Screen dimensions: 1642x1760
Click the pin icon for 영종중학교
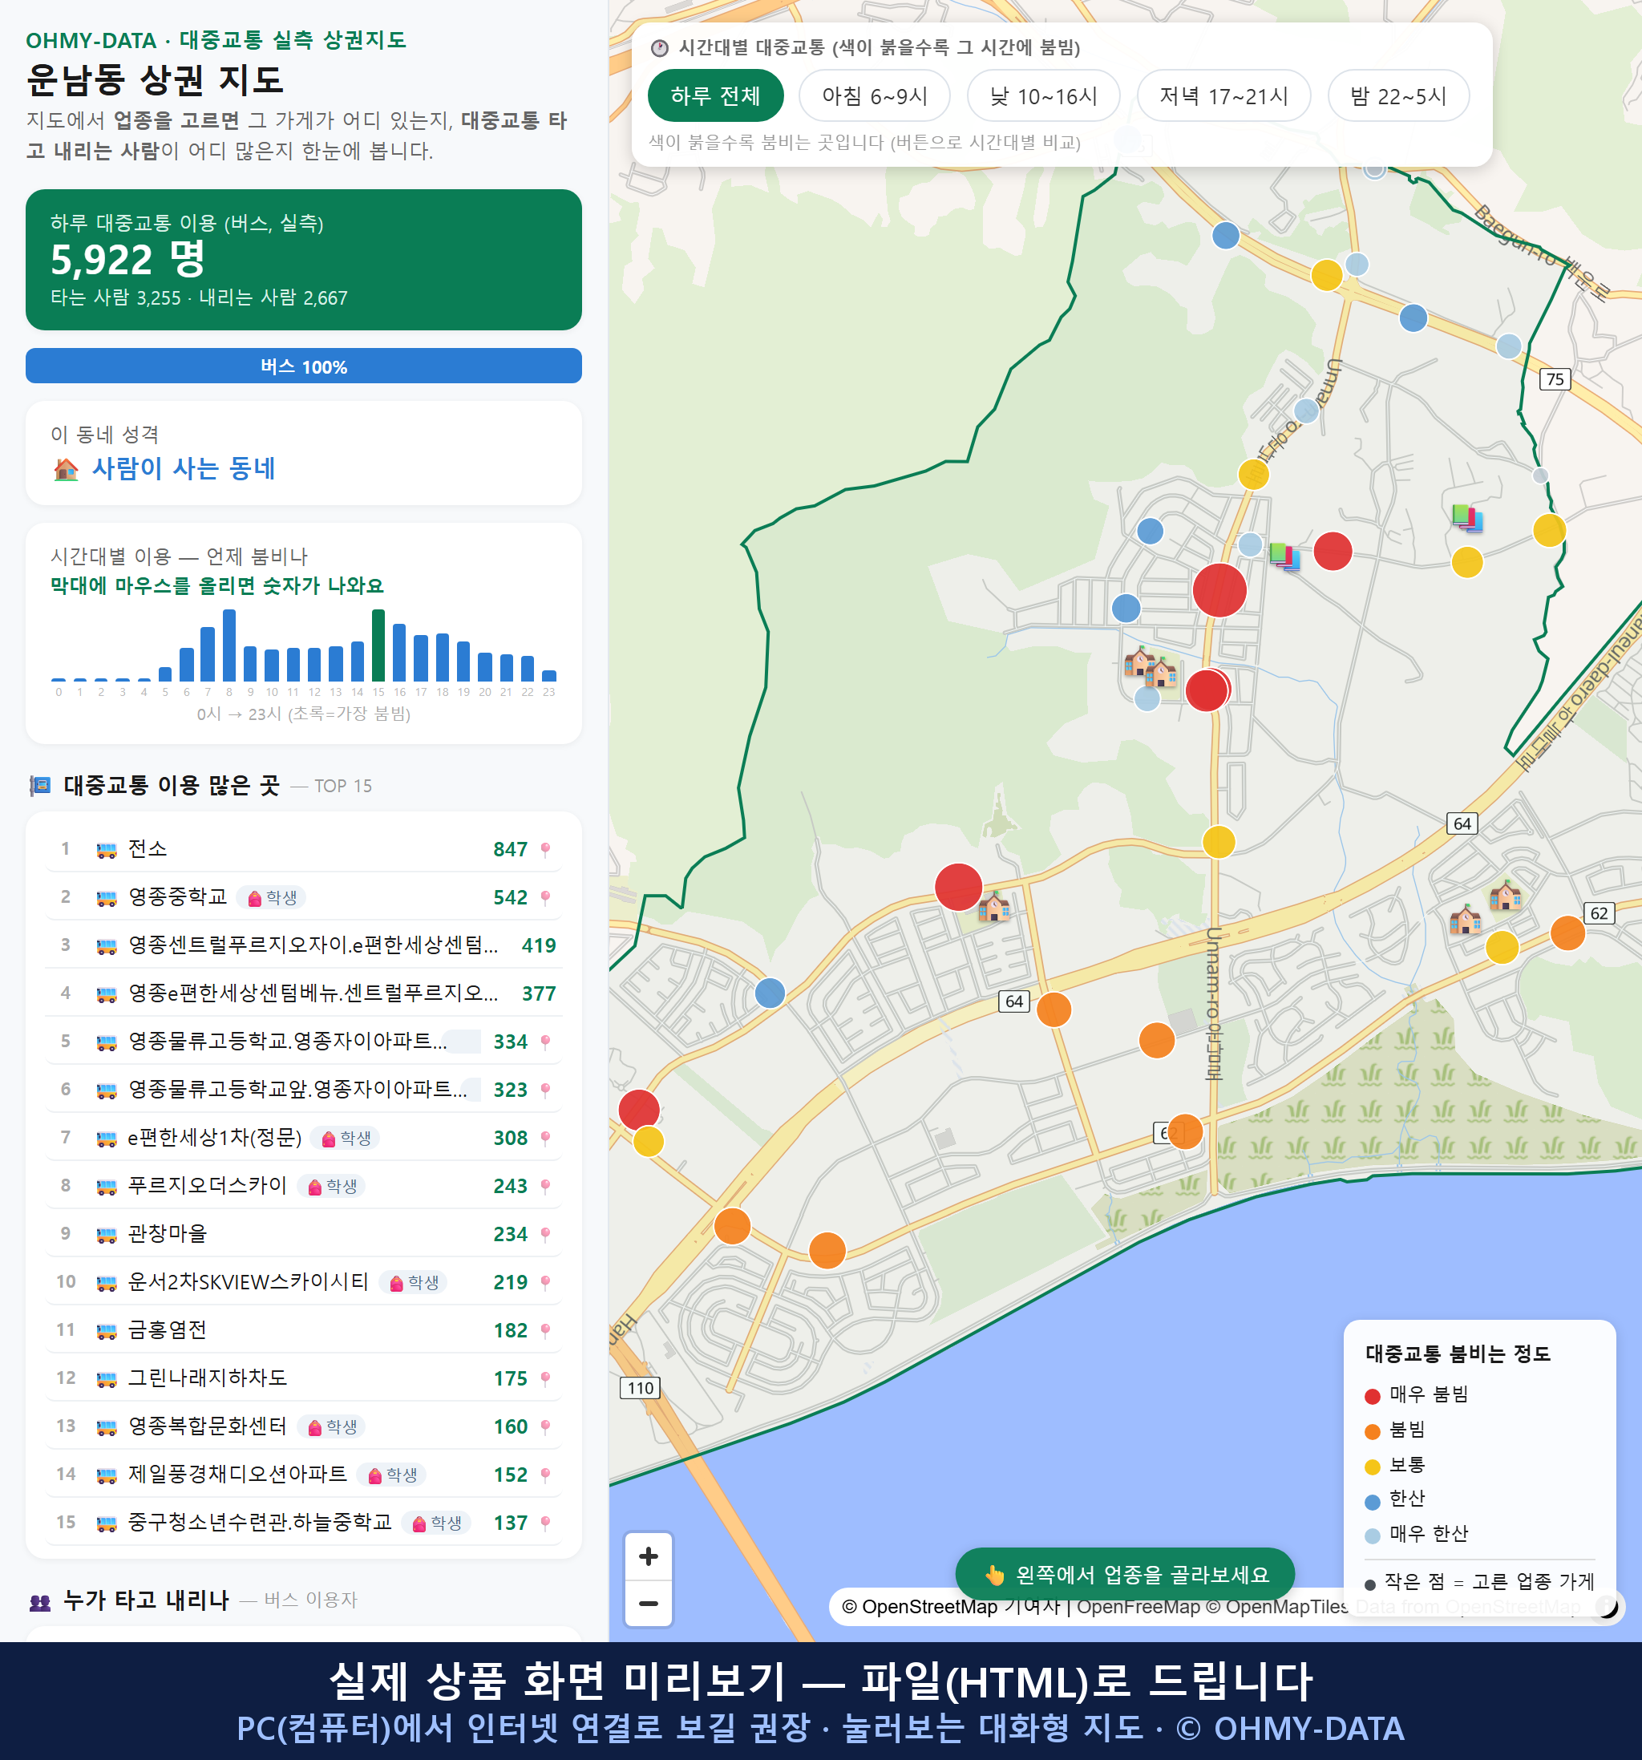tap(545, 896)
